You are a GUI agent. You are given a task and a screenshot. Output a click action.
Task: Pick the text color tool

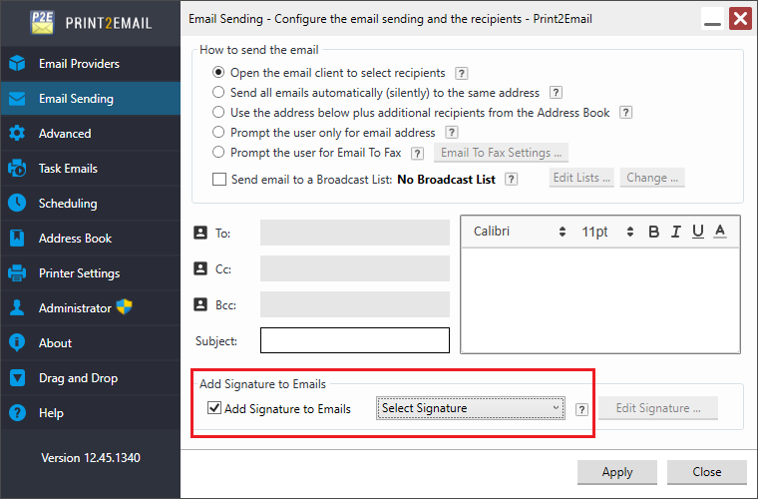coord(720,232)
